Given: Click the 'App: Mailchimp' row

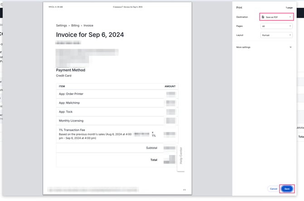Looking at the screenshot, I should pyautogui.click(x=117, y=103).
